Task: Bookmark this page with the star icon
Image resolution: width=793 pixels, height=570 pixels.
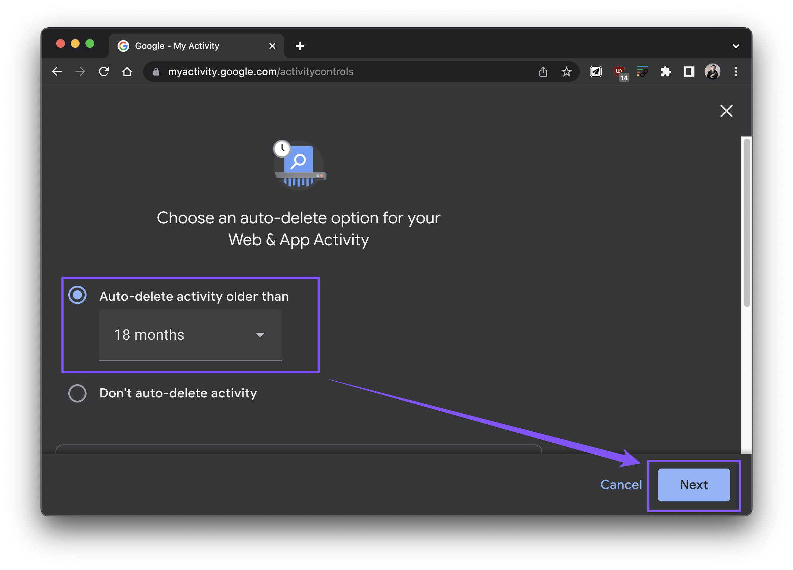Action: (566, 72)
